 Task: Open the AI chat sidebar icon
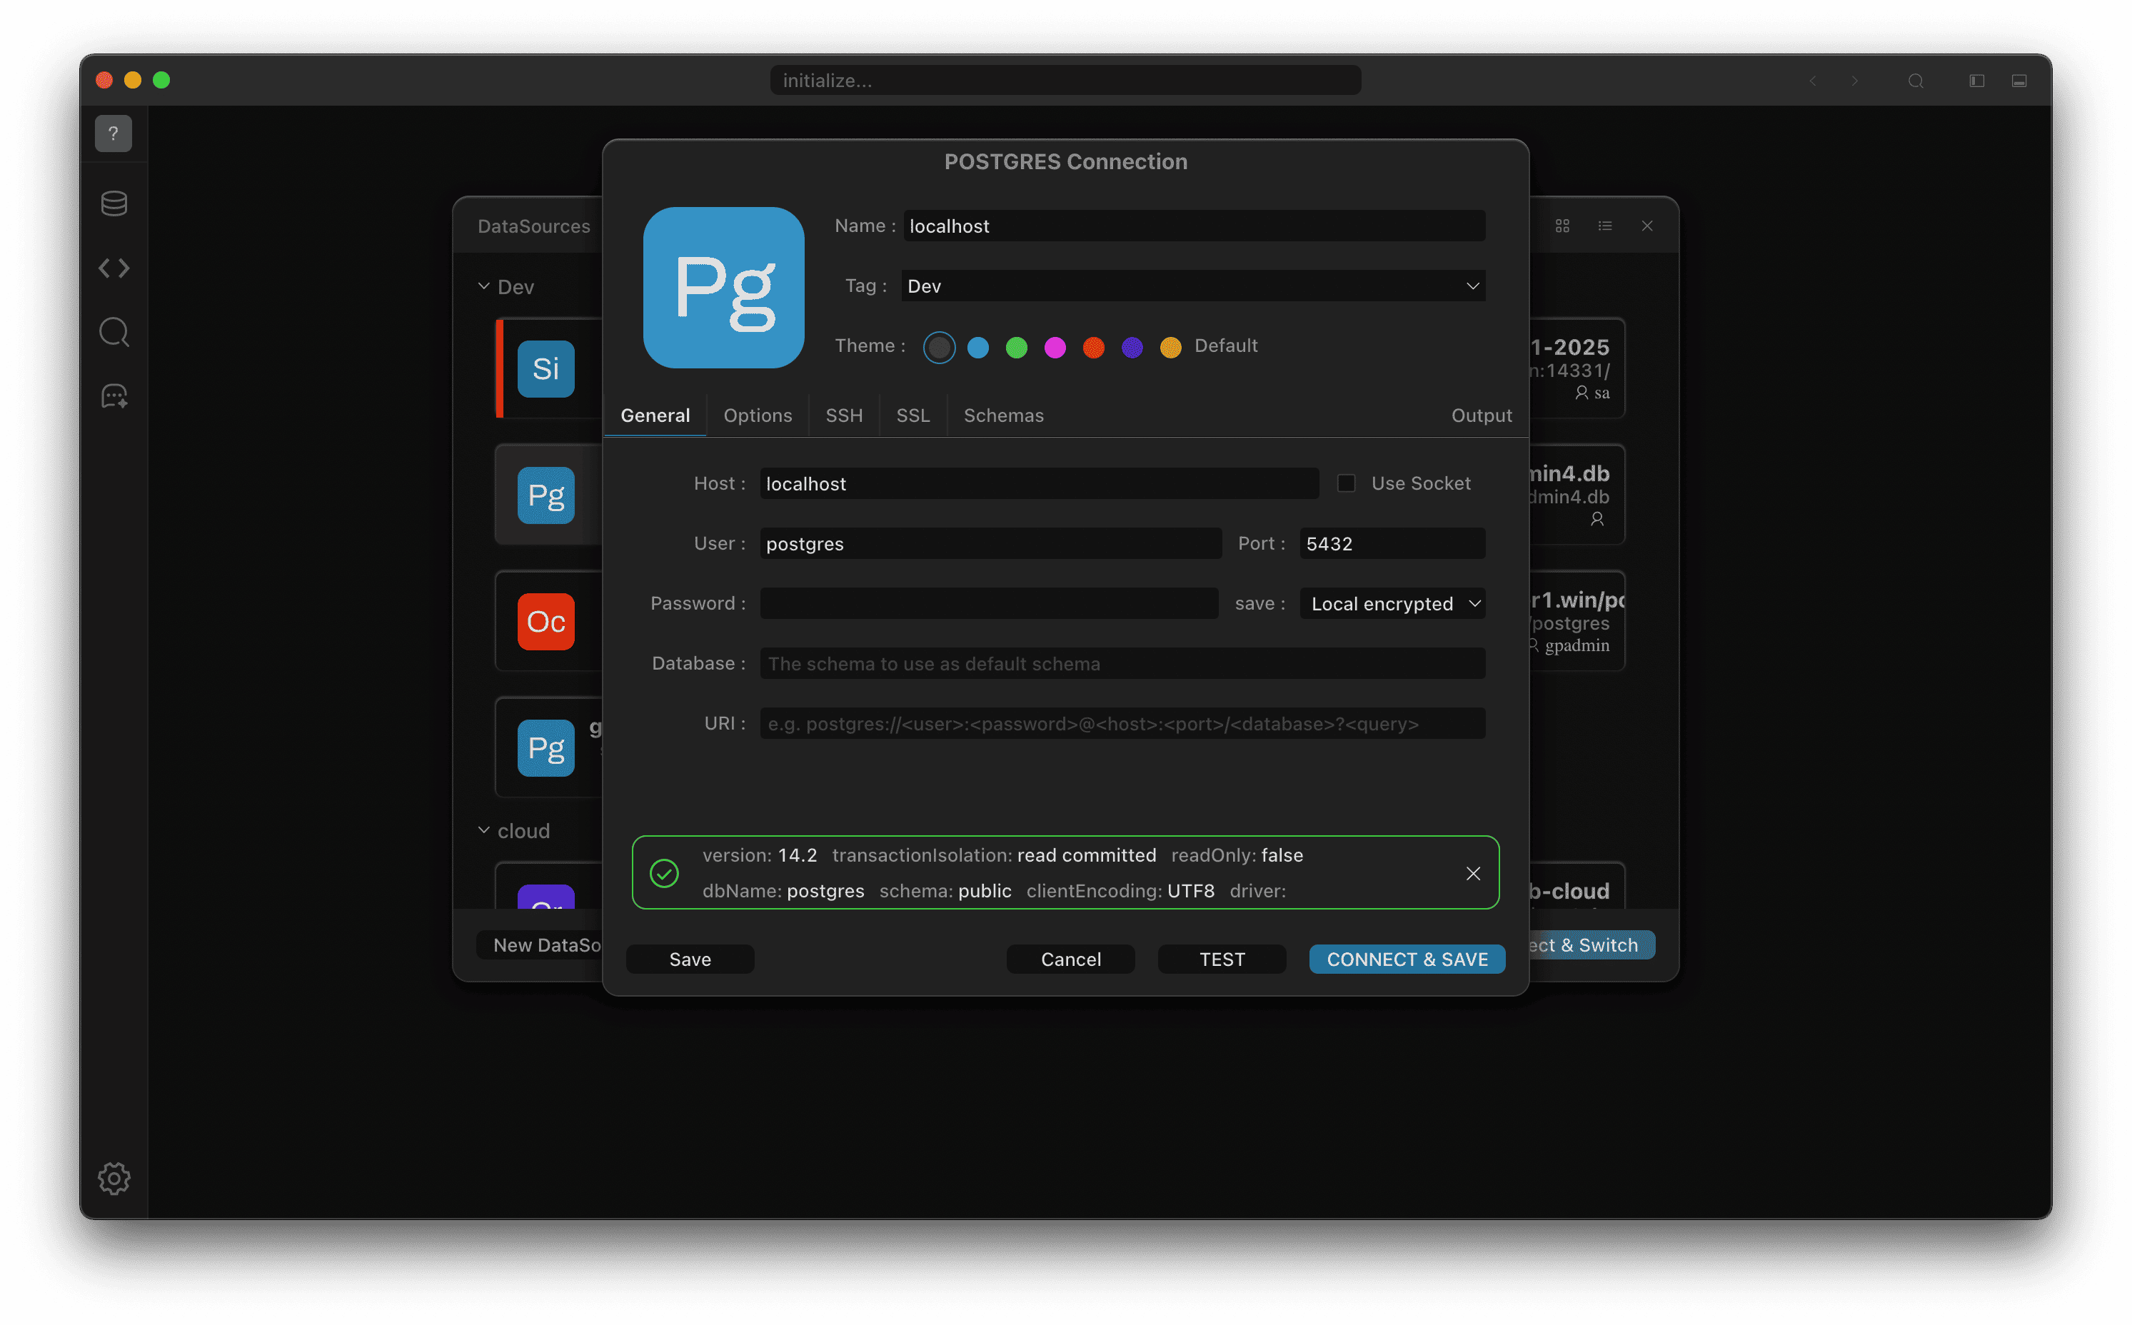(x=114, y=396)
